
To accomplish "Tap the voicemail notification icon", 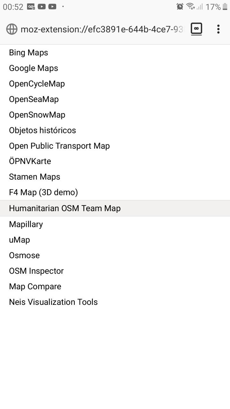I will click(x=31, y=6).
